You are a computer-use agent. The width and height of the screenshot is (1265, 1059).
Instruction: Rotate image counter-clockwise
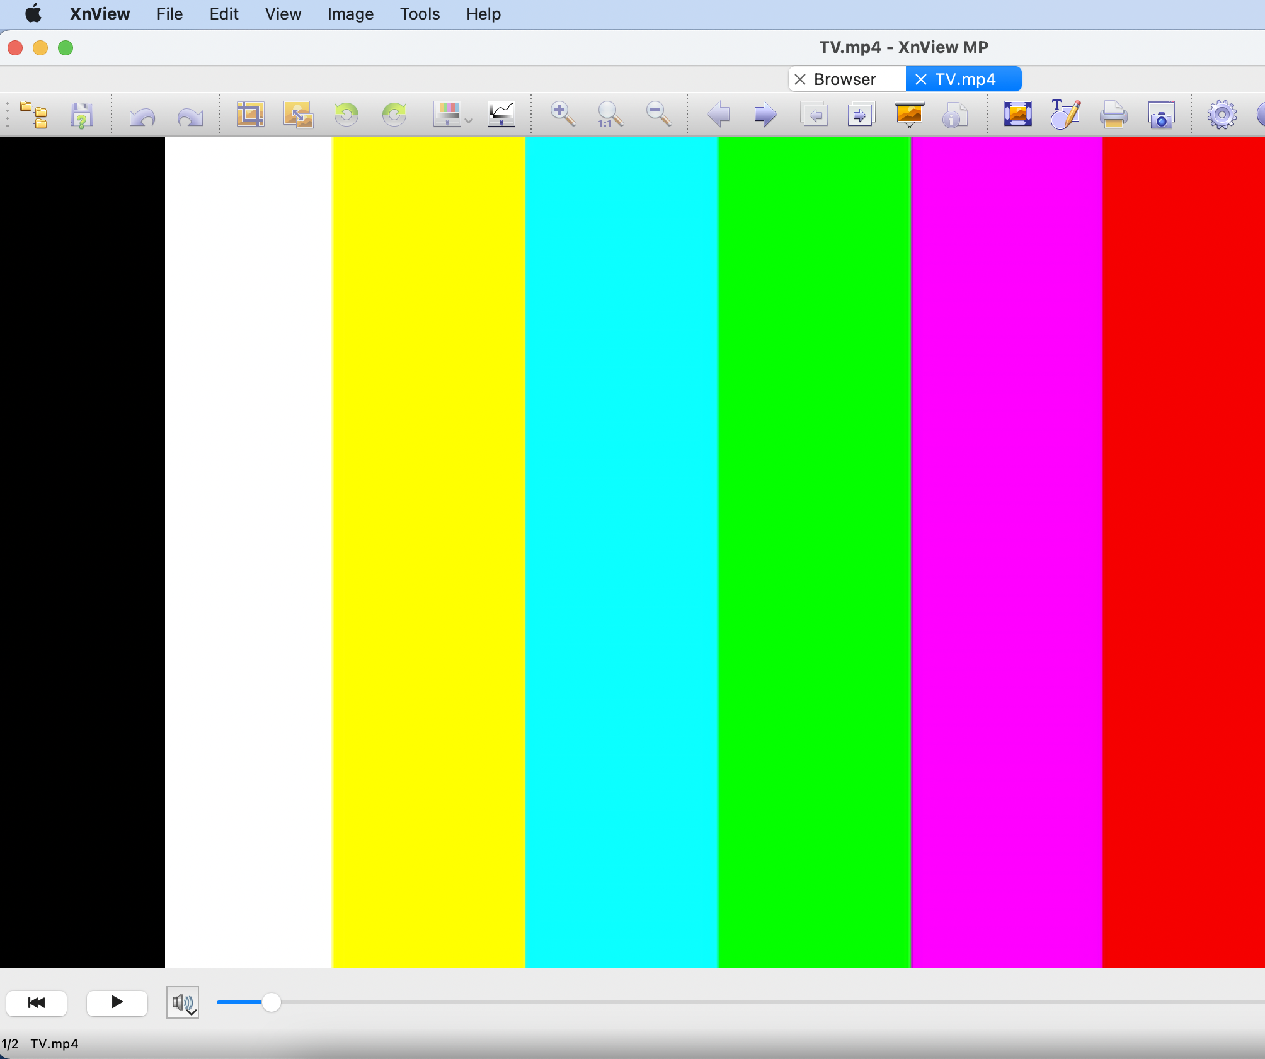coord(346,115)
